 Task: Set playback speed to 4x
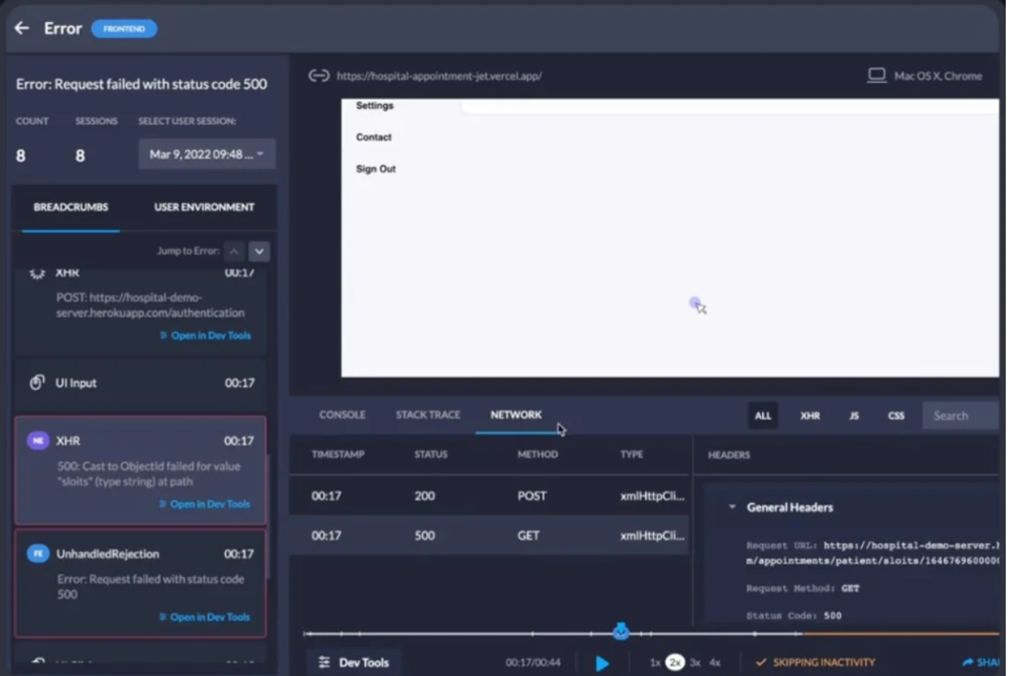(x=715, y=662)
